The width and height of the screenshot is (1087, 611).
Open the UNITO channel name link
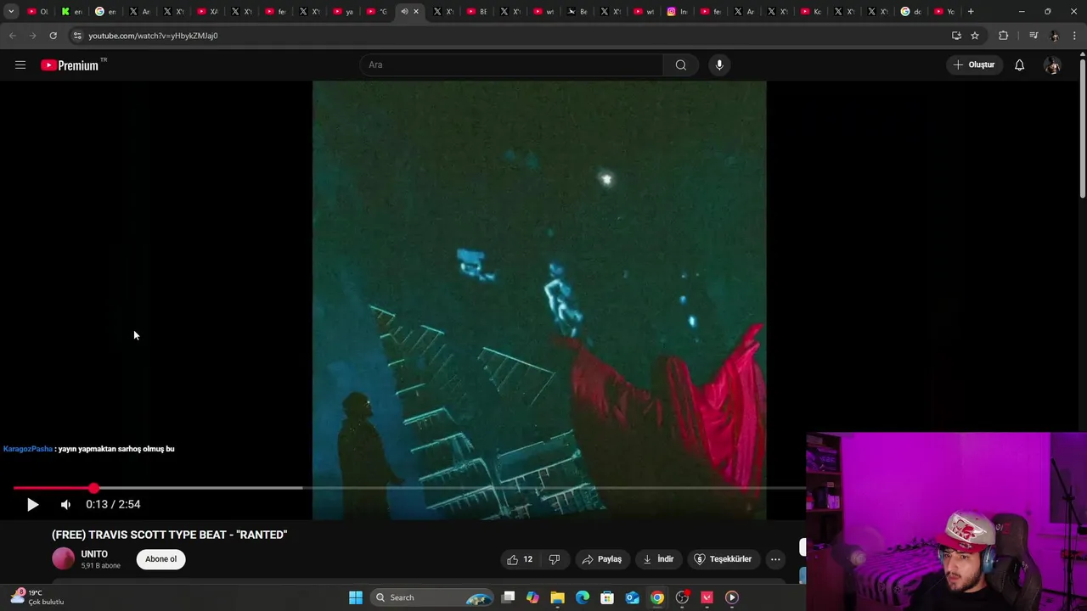[x=94, y=554]
